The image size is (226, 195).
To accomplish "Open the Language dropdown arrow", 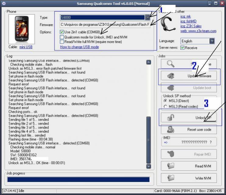I will (x=212, y=41).
